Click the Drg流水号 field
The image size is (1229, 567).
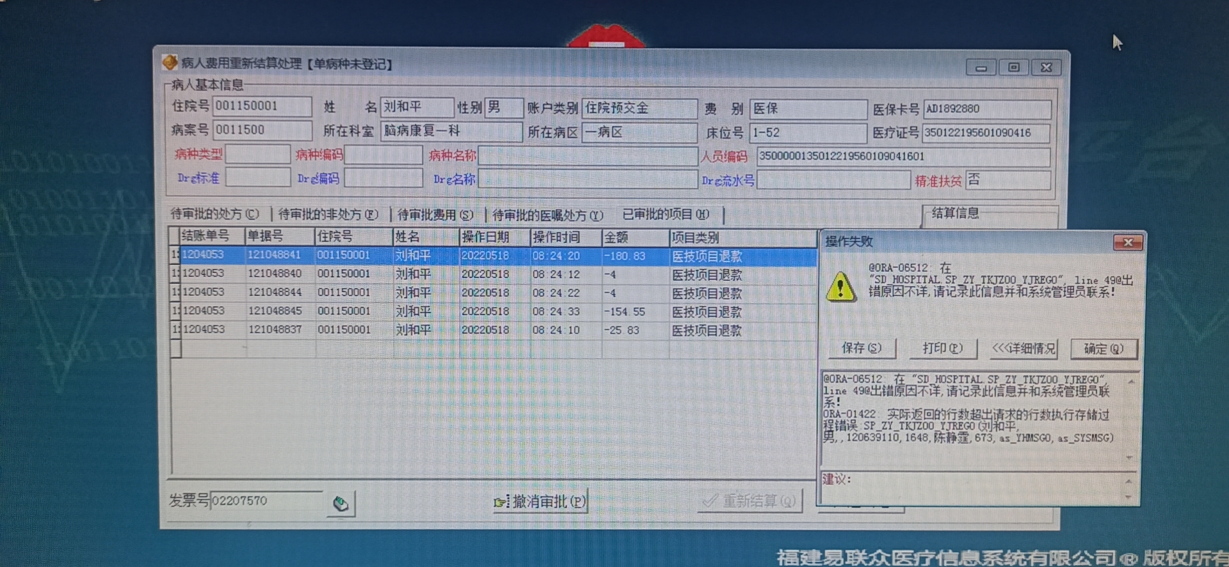point(833,181)
